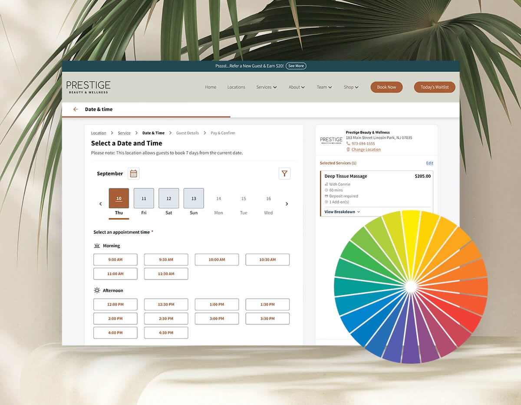The width and height of the screenshot is (521, 405).
Task: Click the back arrow beside Date & time
Action: click(x=76, y=109)
